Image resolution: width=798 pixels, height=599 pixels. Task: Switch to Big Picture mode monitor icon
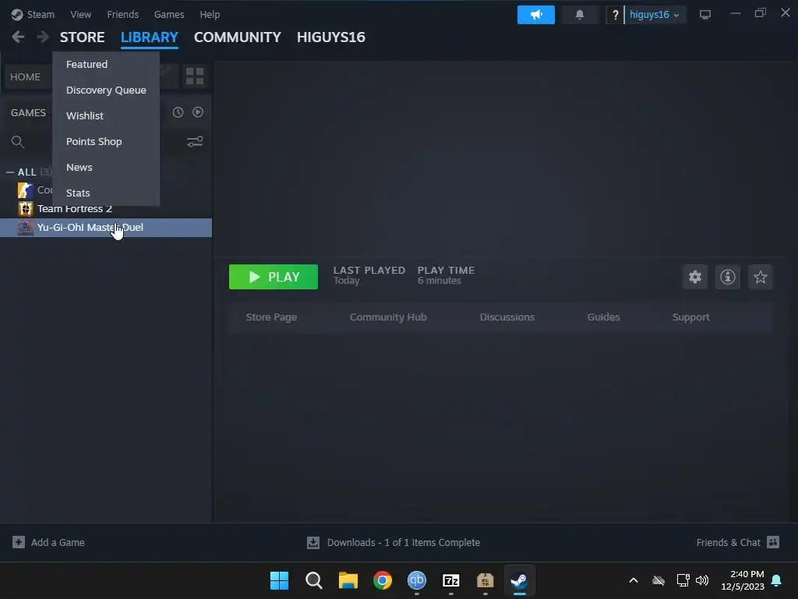[704, 14]
